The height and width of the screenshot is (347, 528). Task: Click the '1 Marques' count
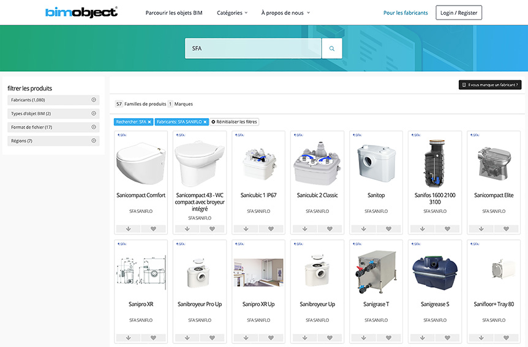(x=181, y=104)
